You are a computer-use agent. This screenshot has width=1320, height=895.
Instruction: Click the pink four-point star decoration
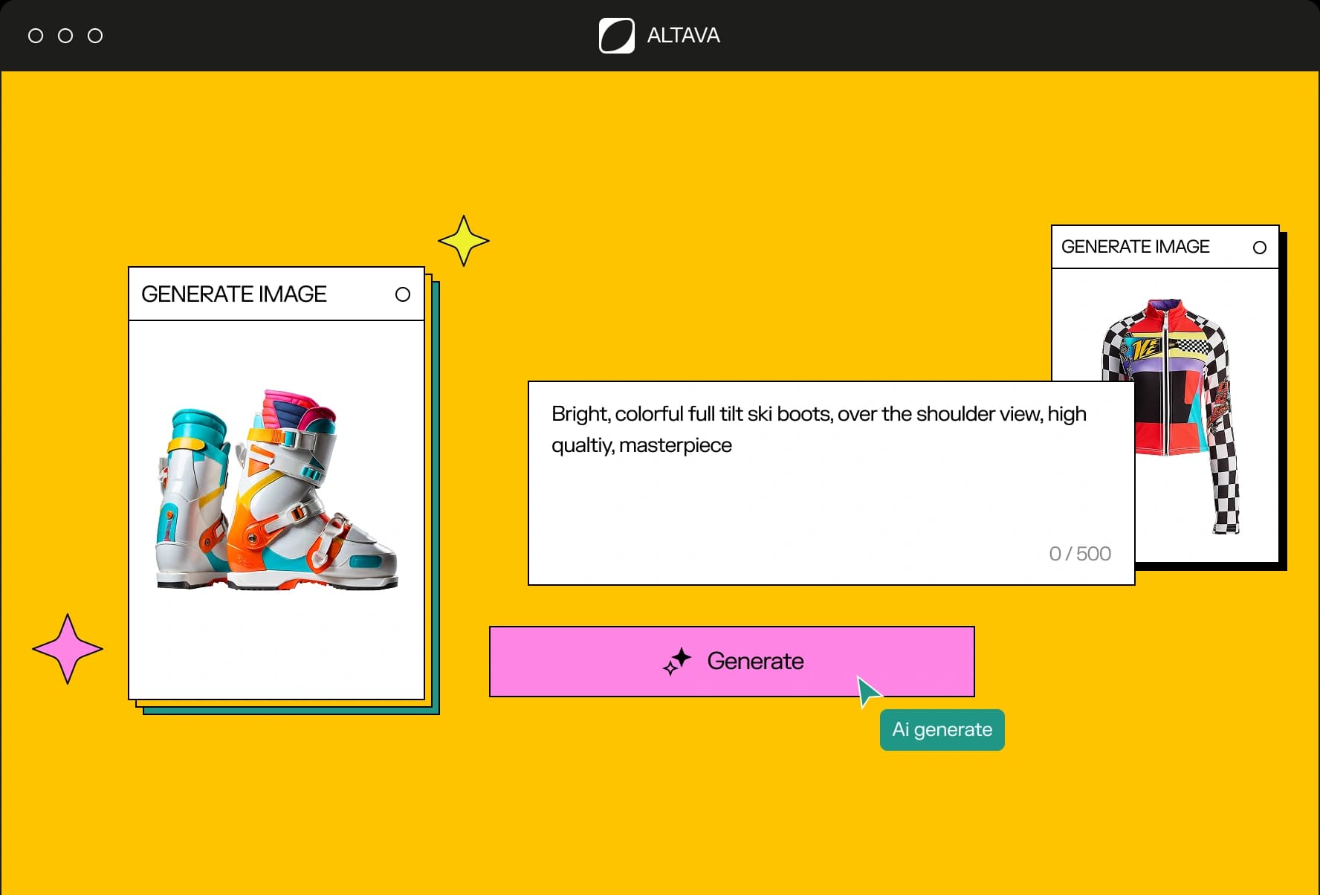(68, 649)
